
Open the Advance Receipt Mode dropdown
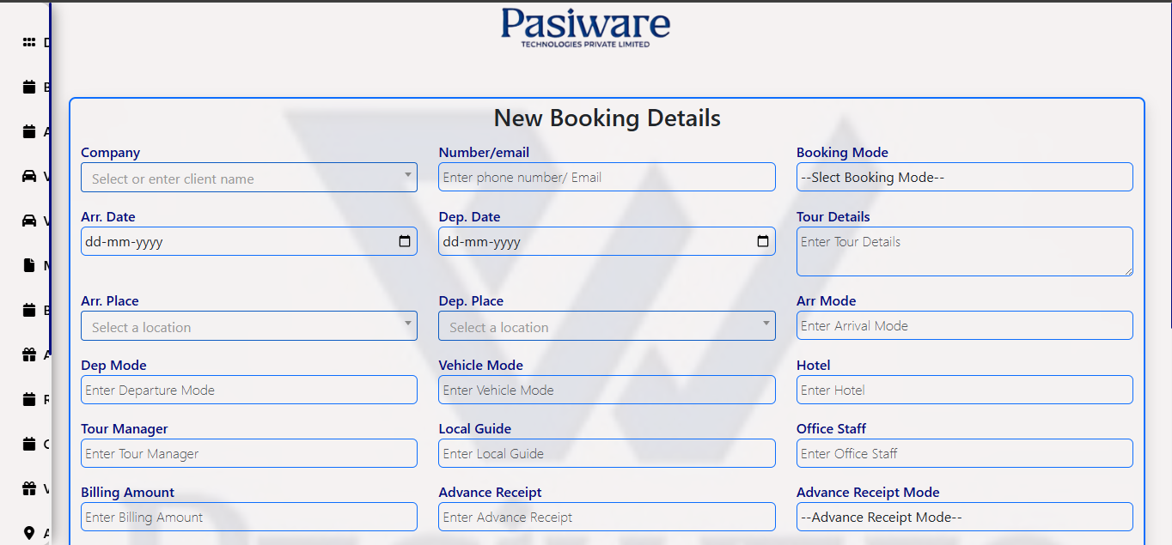coord(964,517)
